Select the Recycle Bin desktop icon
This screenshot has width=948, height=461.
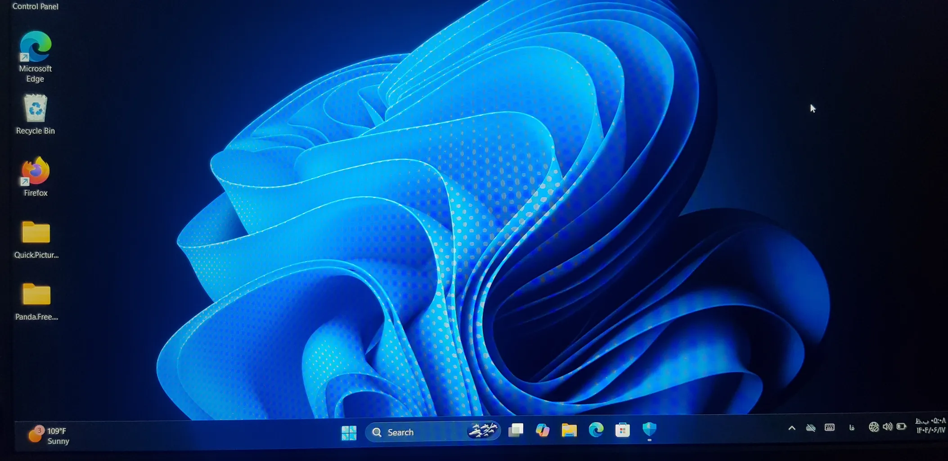tap(36, 109)
